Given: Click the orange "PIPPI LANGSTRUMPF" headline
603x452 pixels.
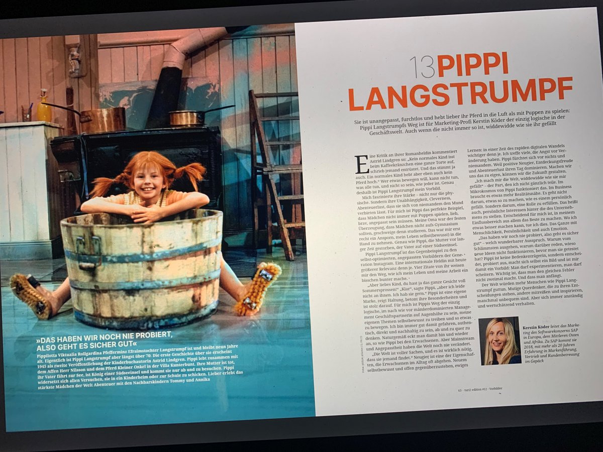Looking at the screenshot, I should click(x=461, y=81).
